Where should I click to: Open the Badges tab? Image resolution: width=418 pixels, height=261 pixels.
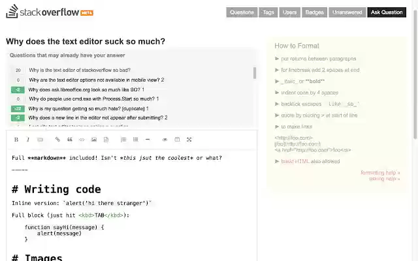tap(314, 12)
